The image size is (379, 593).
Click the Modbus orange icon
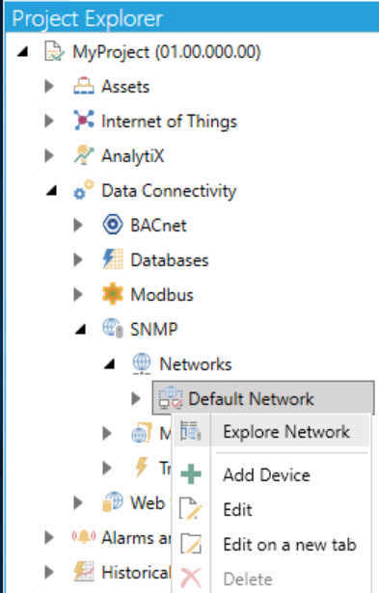[x=112, y=294]
